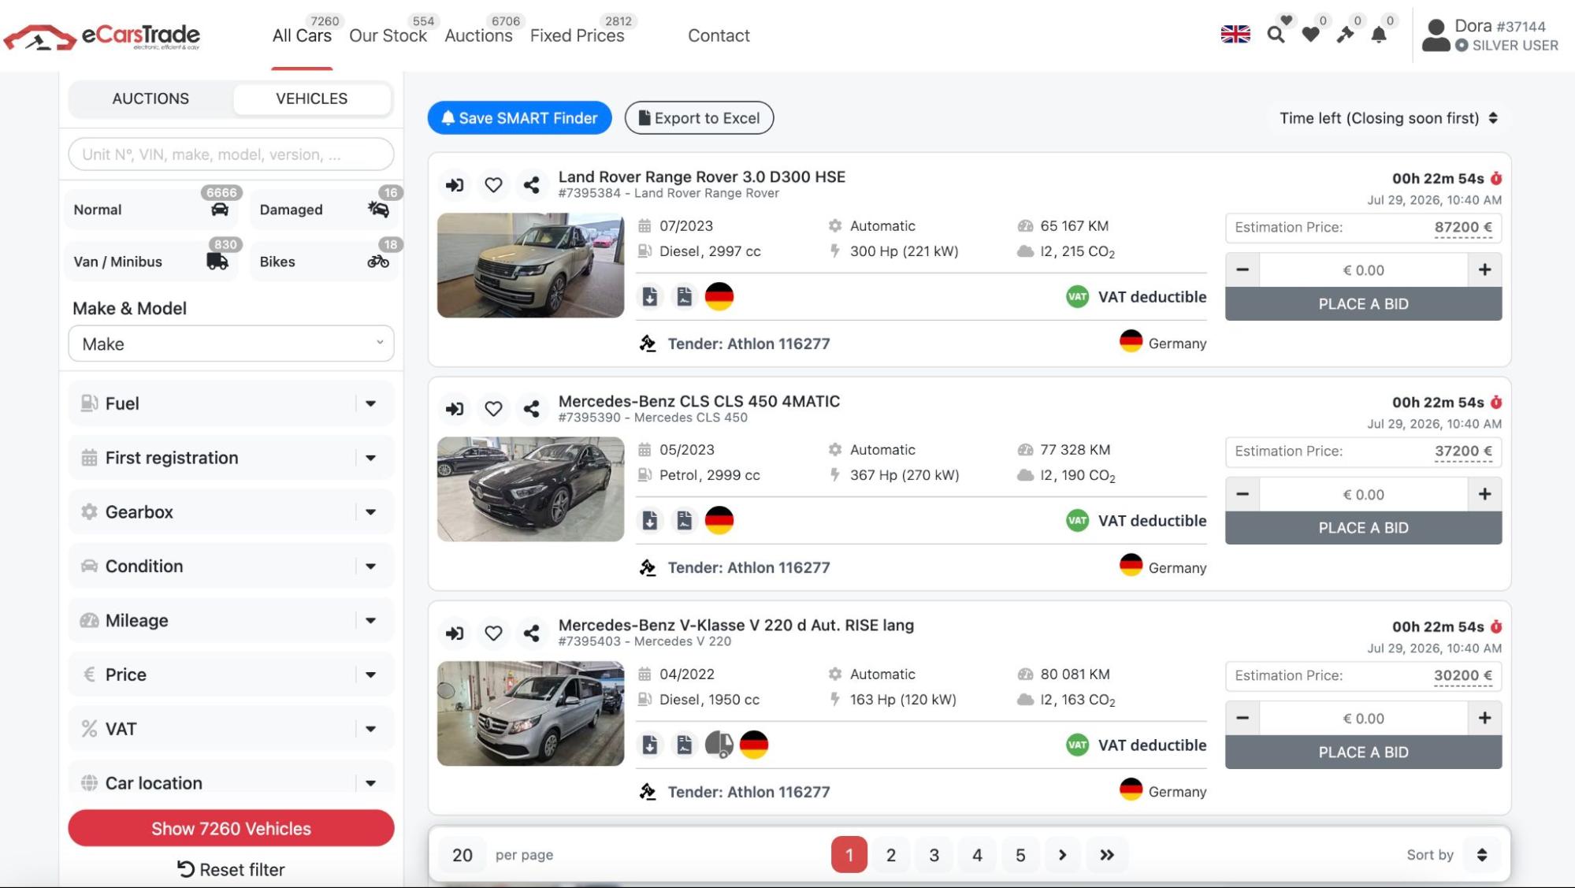Image resolution: width=1575 pixels, height=888 pixels.
Task: Toggle the Bikes filter
Action: (325, 261)
